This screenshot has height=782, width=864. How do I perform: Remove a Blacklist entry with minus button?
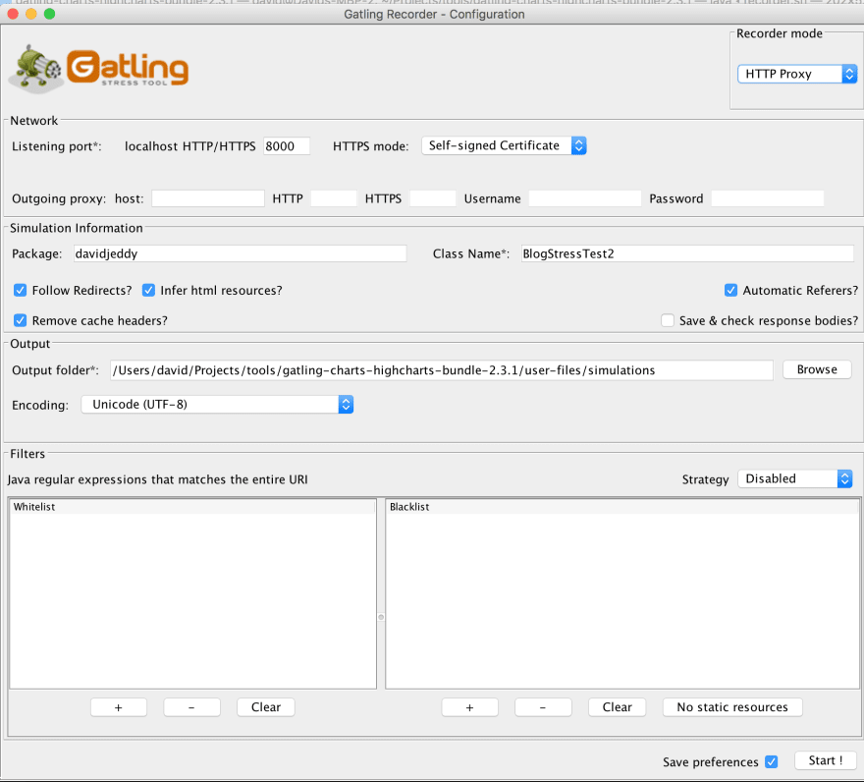pyautogui.click(x=543, y=707)
